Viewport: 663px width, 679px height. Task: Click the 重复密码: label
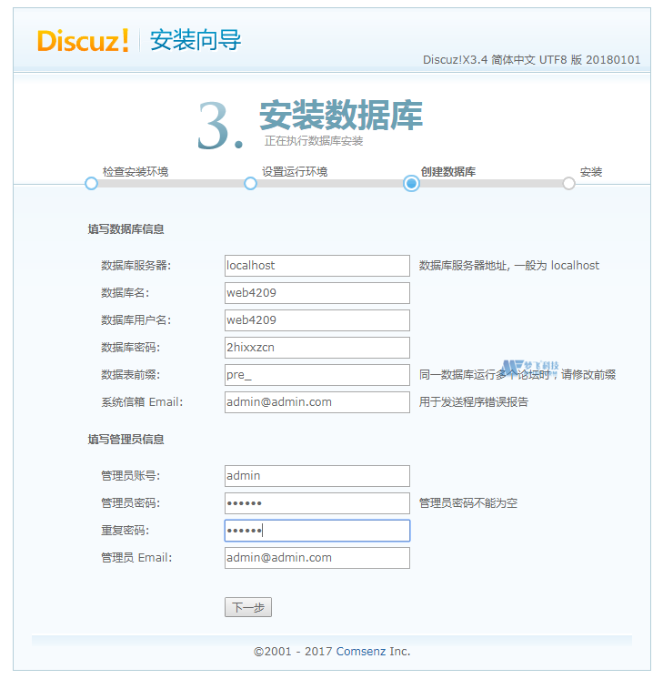tap(126, 531)
